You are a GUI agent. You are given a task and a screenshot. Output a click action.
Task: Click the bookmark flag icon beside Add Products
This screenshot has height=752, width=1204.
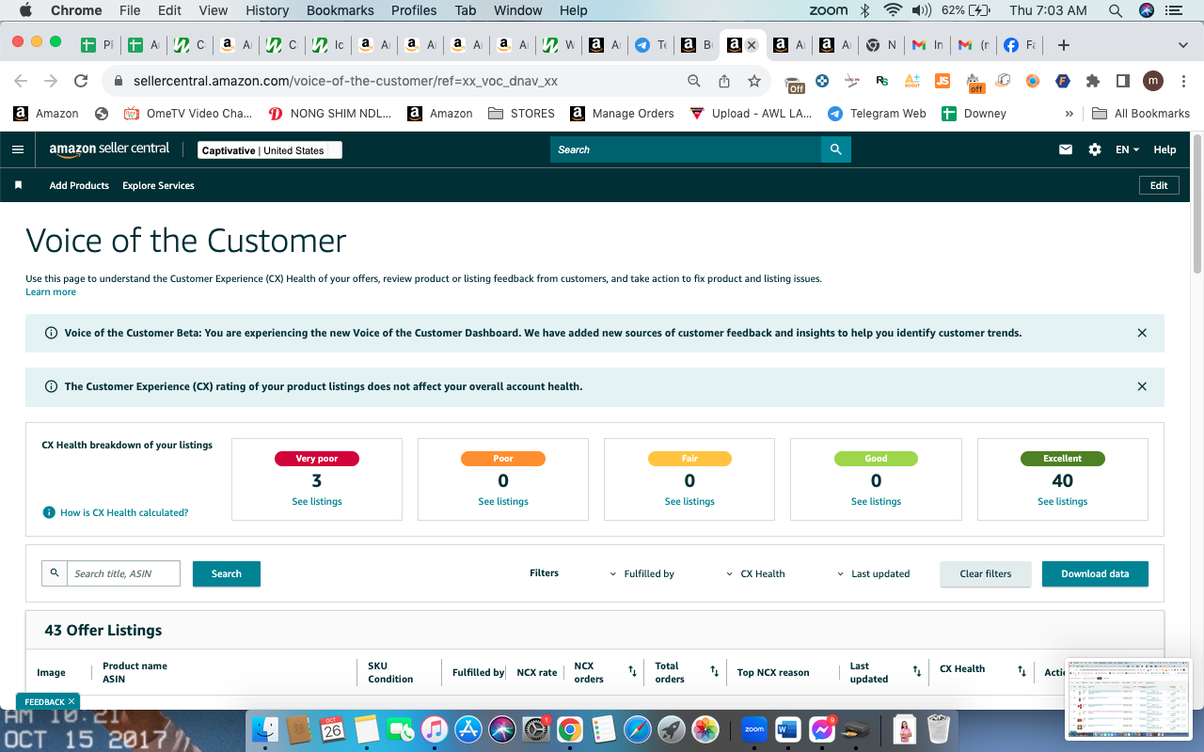pos(18,185)
